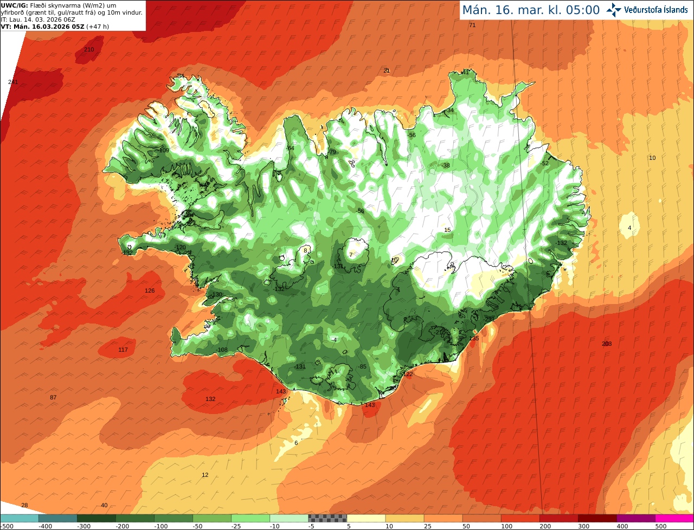Screen dimensions: 694x530
Task: Click the '15' value on the map
Action: pos(447,230)
